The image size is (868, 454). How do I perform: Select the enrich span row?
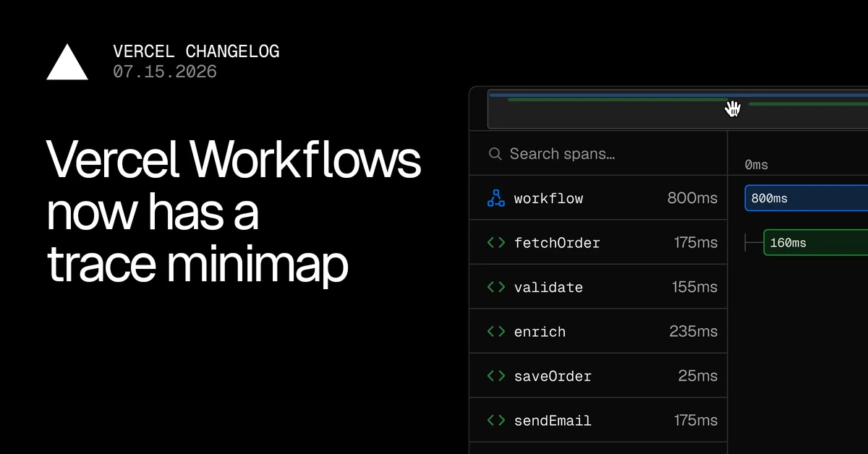pos(598,332)
